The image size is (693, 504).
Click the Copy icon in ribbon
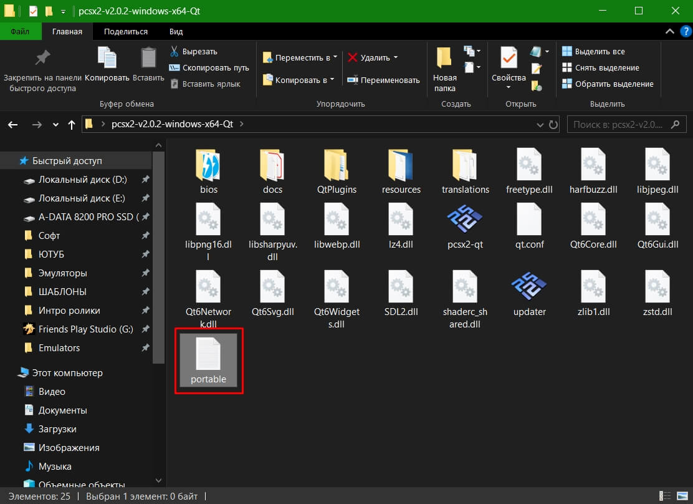pos(107,59)
